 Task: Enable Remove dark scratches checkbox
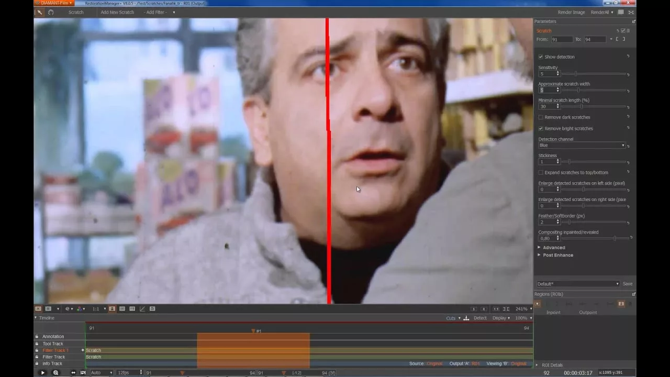click(541, 117)
